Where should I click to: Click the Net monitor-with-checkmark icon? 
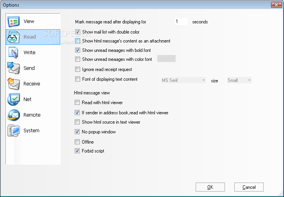click(x=13, y=99)
